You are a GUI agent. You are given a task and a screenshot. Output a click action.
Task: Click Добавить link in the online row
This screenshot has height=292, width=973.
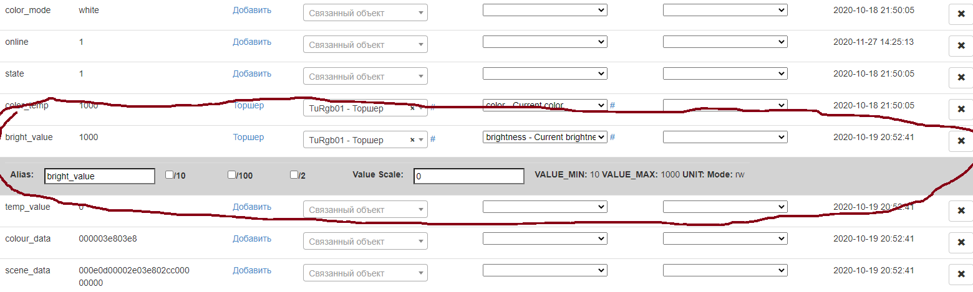pyautogui.click(x=252, y=42)
